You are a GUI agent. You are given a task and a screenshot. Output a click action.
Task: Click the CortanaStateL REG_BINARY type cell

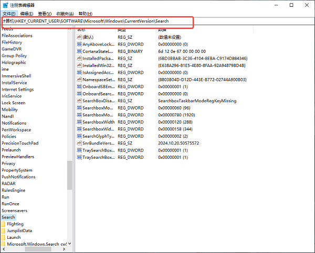click(130, 51)
